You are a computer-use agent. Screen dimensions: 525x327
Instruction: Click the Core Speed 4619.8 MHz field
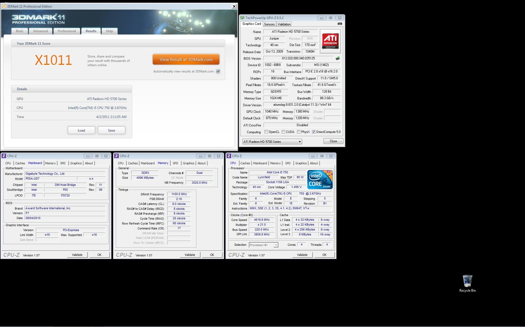click(262, 220)
